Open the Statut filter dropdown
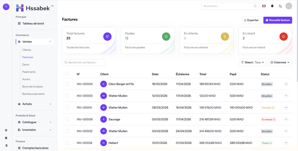Viewport: 298px width, 151px height. 253,62
